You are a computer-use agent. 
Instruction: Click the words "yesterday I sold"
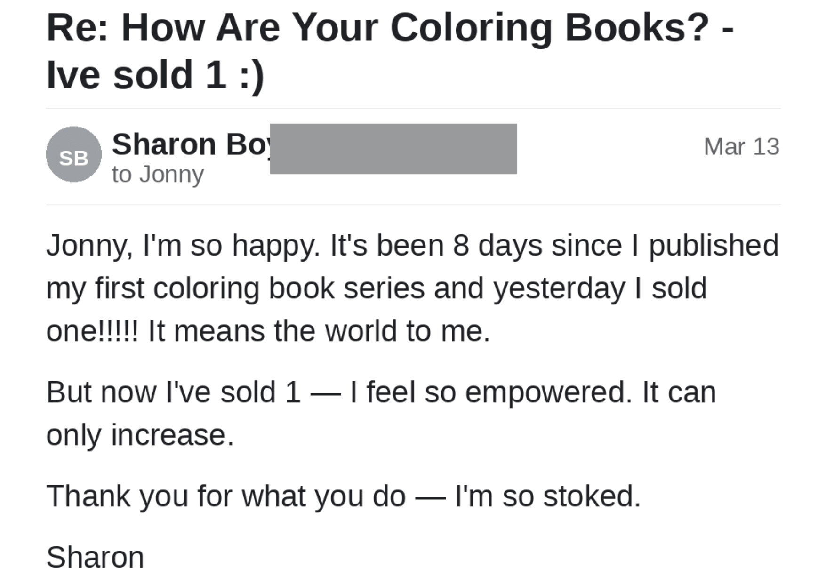[600, 288]
